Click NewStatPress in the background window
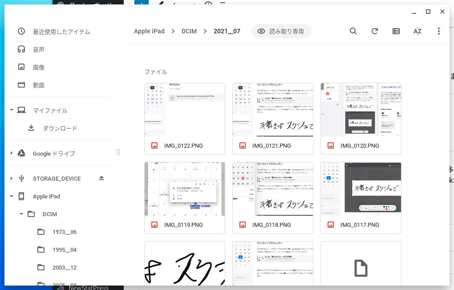The width and height of the screenshot is (454, 290). click(89, 287)
